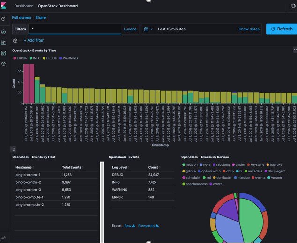Click bing-b-control-1 hostname cell
Image resolution: width=297 pixels, height=243 pixels.
click(x=28, y=175)
